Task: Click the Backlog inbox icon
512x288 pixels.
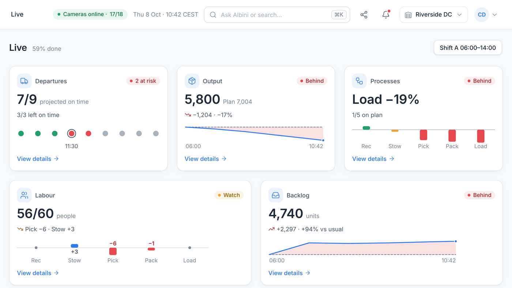Action: (276, 195)
